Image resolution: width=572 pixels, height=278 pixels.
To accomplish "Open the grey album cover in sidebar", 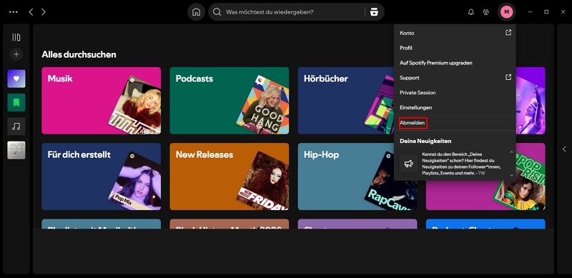I will [16, 150].
